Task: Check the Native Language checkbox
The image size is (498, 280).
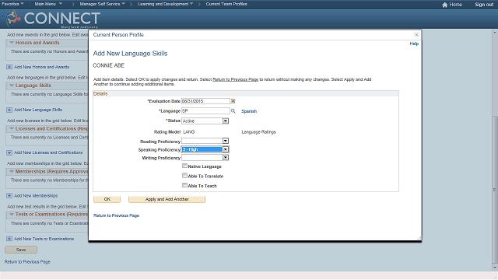Action: point(184,166)
